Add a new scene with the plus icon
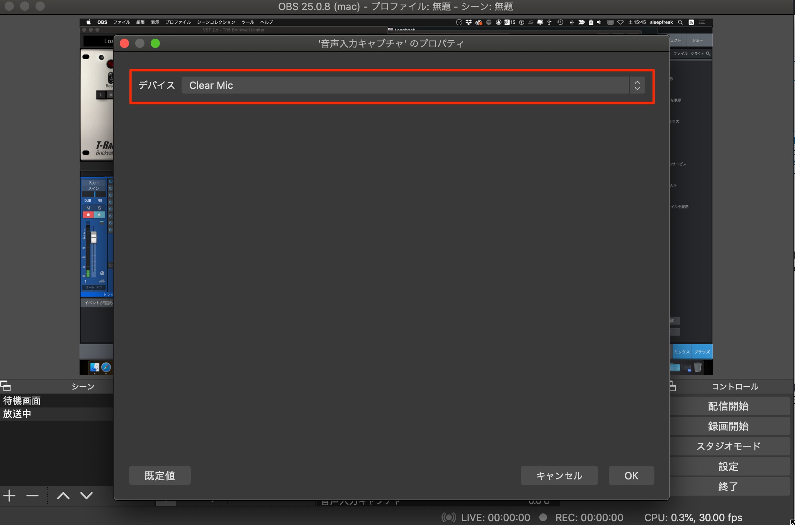Viewport: 795px width, 525px height. (x=9, y=496)
